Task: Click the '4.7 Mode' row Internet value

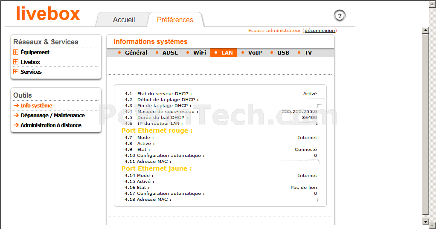Action: [x=307, y=138]
